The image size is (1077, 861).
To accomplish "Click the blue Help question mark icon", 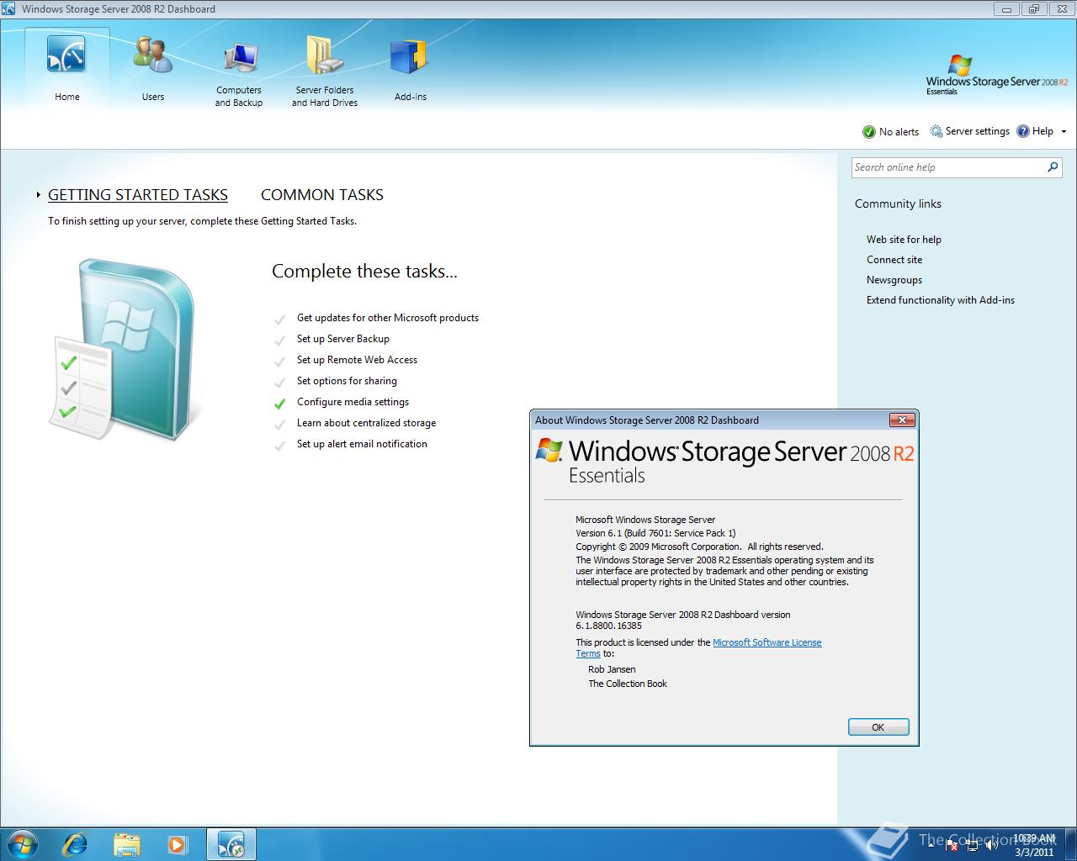I will click(1023, 131).
